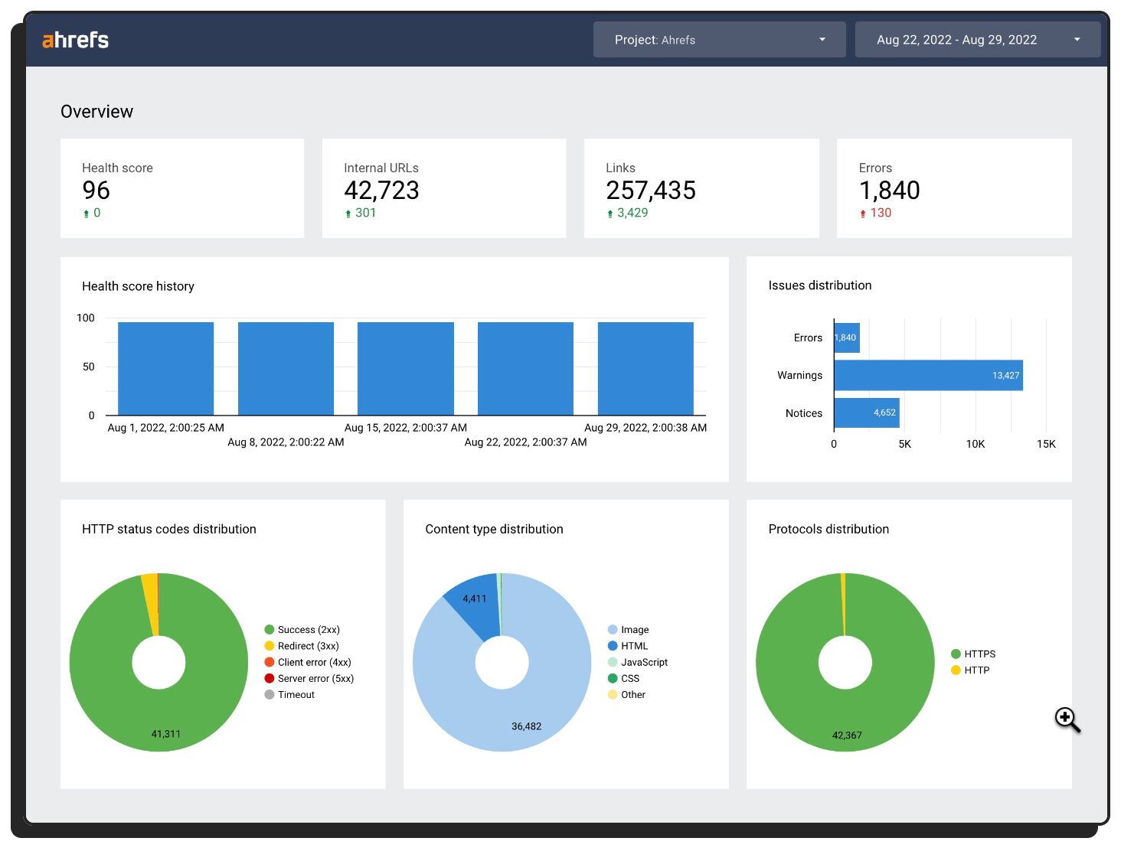
Task: Click the magnifier zoom icon
Action: click(1067, 719)
